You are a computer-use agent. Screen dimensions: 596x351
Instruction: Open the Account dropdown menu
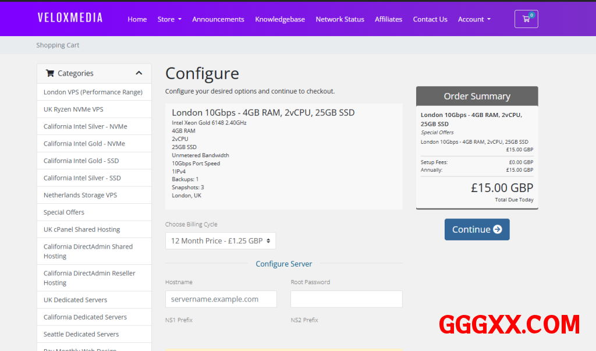474,19
